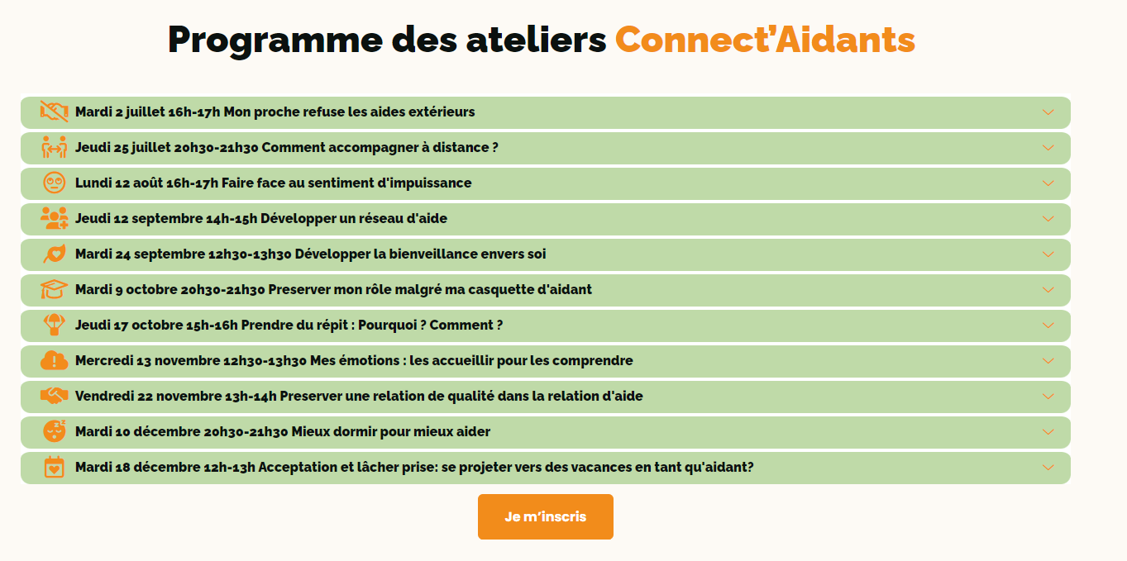Click the sleeping face icon
Image resolution: width=1127 pixels, height=561 pixels.
(x=55, y=431)
